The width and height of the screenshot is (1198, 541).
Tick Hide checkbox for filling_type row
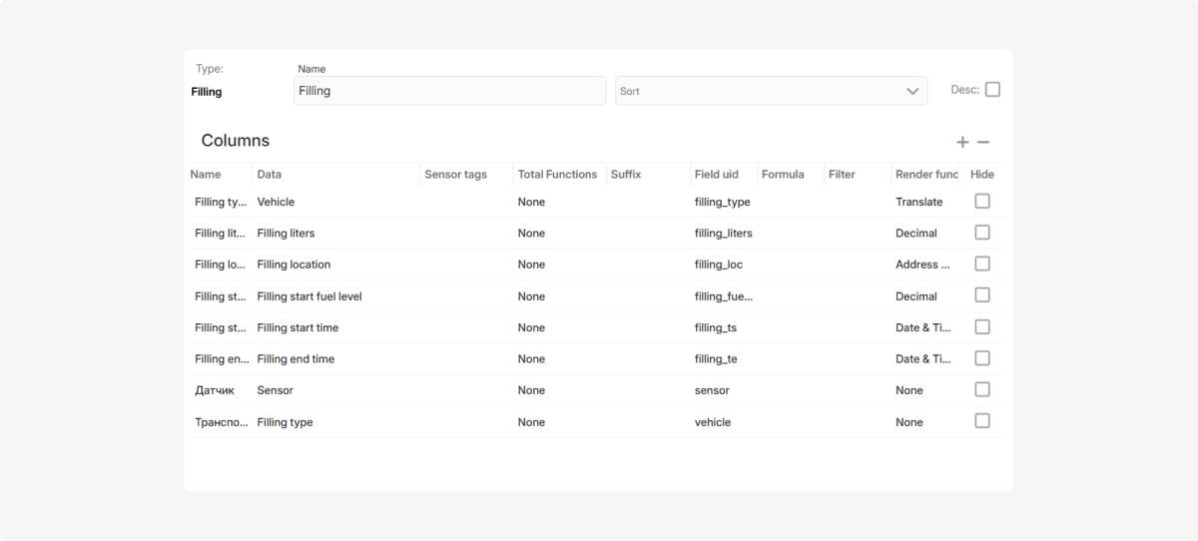[982, 201]
